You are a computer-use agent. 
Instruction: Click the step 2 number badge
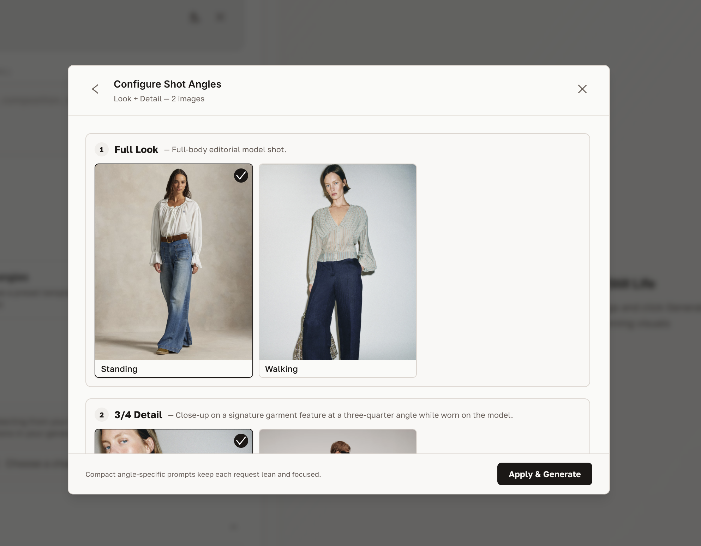tap(102, 415)
